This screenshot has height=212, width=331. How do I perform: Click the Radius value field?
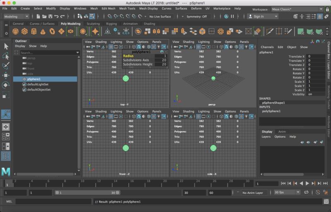coord(161,56)
